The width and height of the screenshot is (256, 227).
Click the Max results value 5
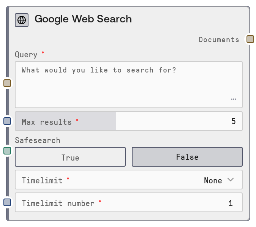(x=233, y=121)
